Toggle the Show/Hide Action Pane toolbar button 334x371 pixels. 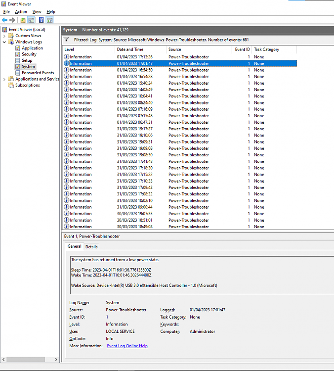49,20
